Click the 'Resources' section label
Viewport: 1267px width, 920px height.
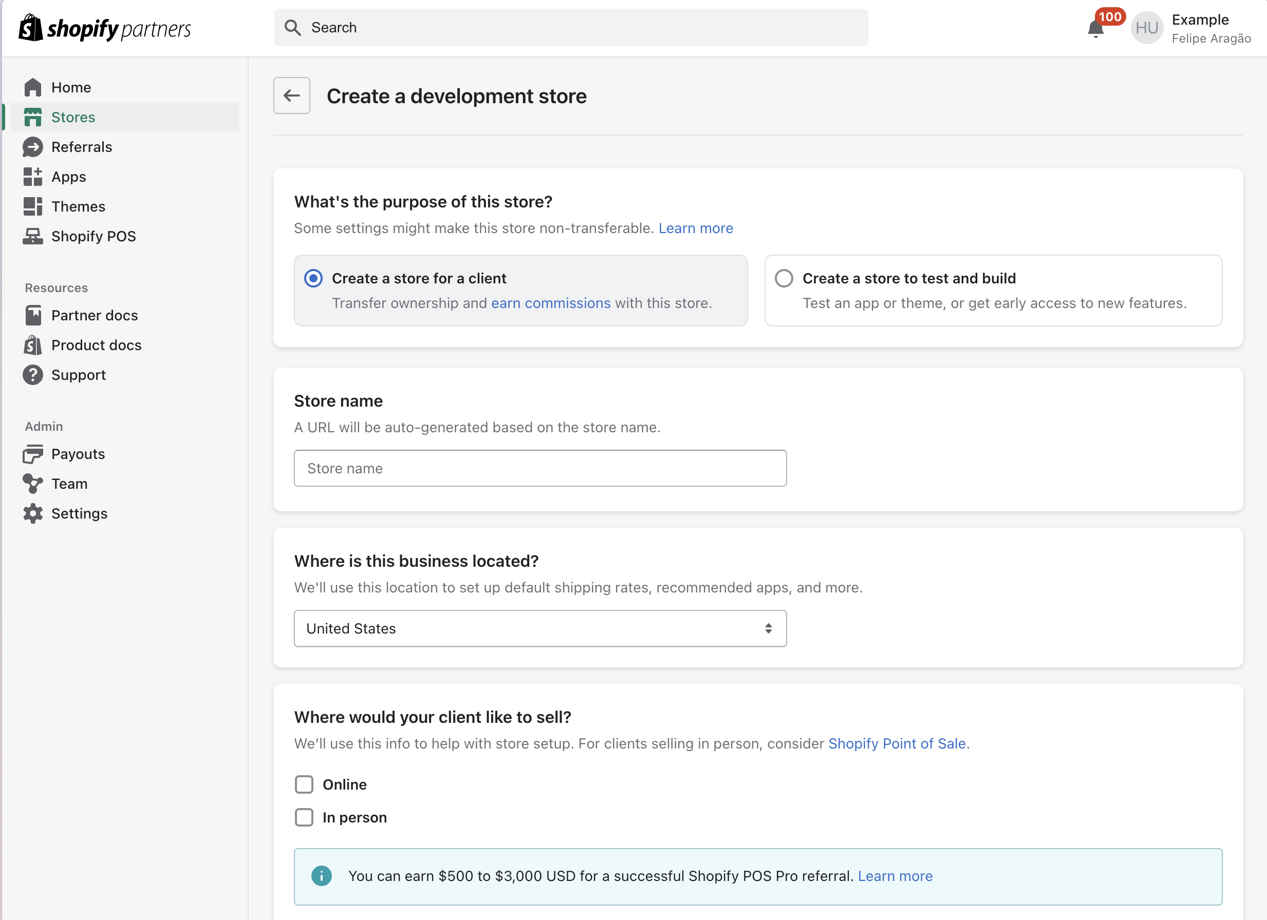tap(57, 288)
